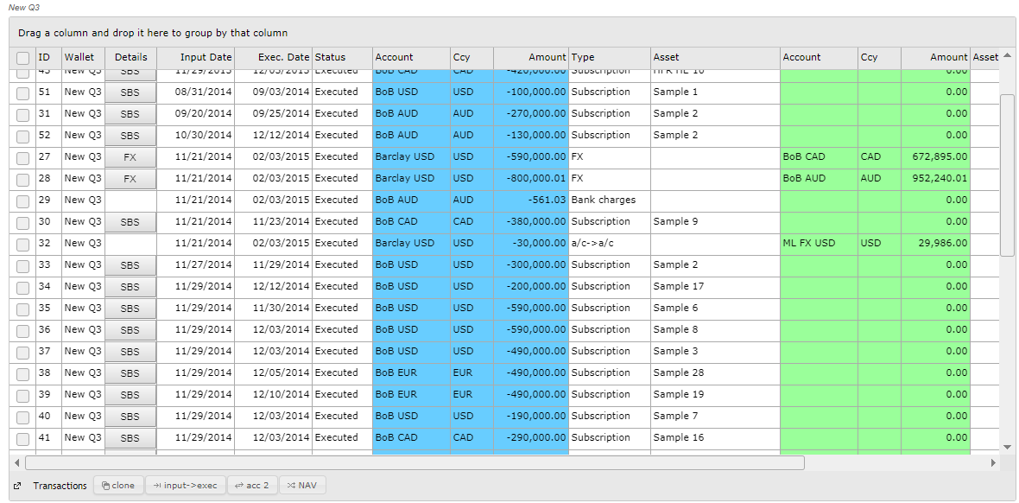
Task: Click the Details column header
Action: [x=130, y=57]
